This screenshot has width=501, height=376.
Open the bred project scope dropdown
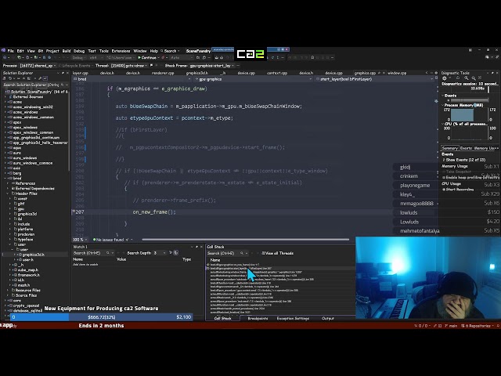(132, 79)
